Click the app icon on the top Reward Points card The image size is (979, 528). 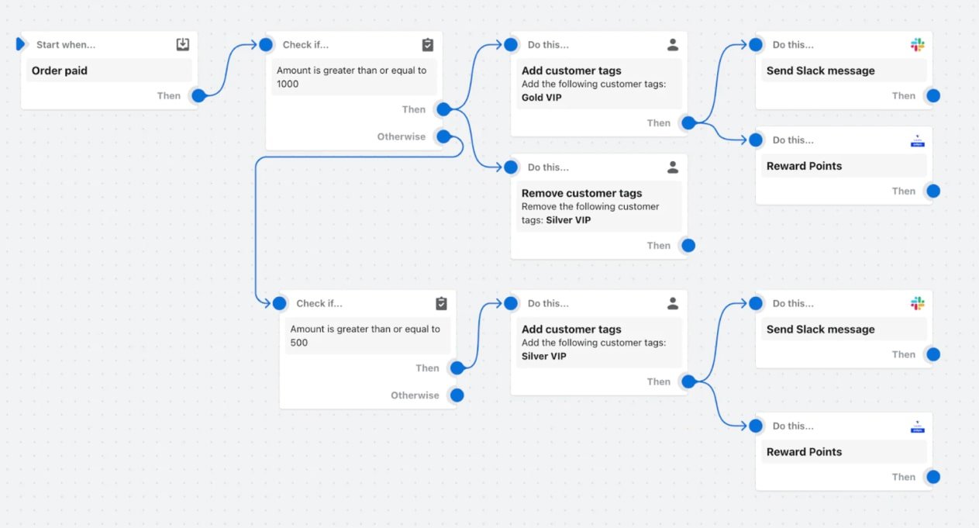pyautogui.click(x=918, y=140)
